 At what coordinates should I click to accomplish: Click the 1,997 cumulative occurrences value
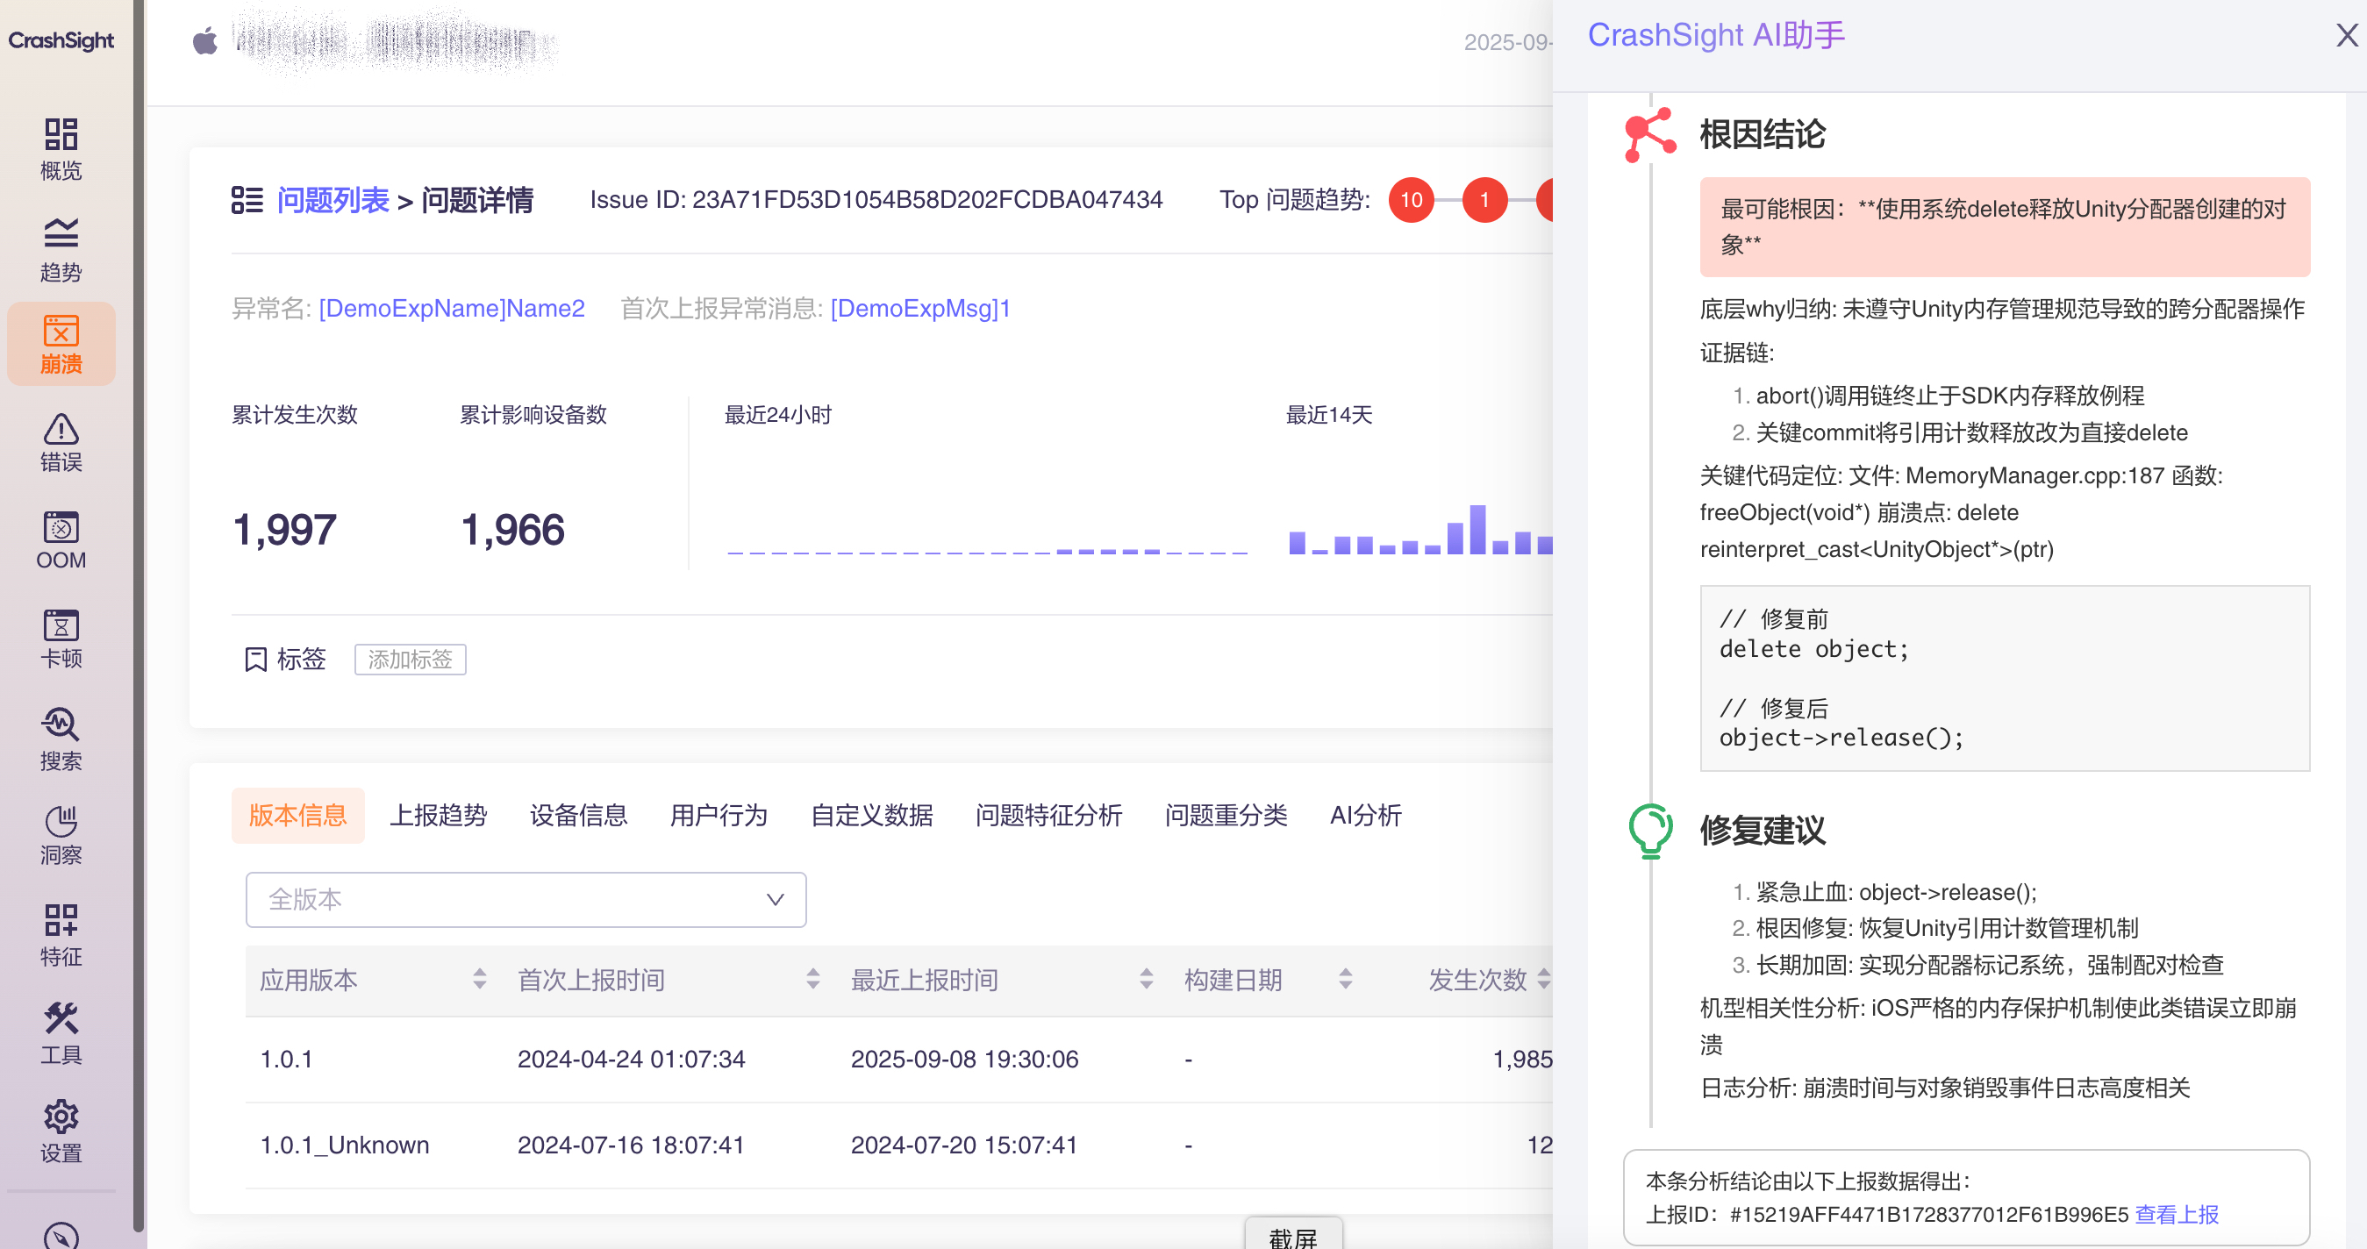tap(285, 530)
